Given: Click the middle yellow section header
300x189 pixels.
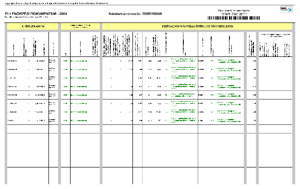Looking at the screenshot, I should 80,26.
